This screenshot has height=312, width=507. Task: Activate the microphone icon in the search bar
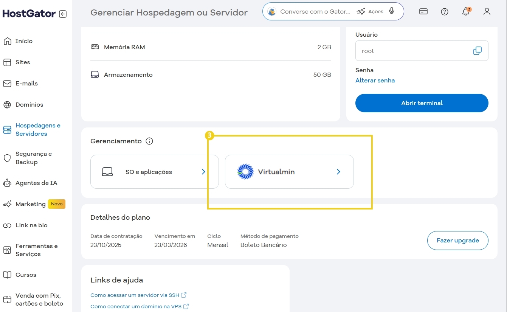click(x=392, y=11)
